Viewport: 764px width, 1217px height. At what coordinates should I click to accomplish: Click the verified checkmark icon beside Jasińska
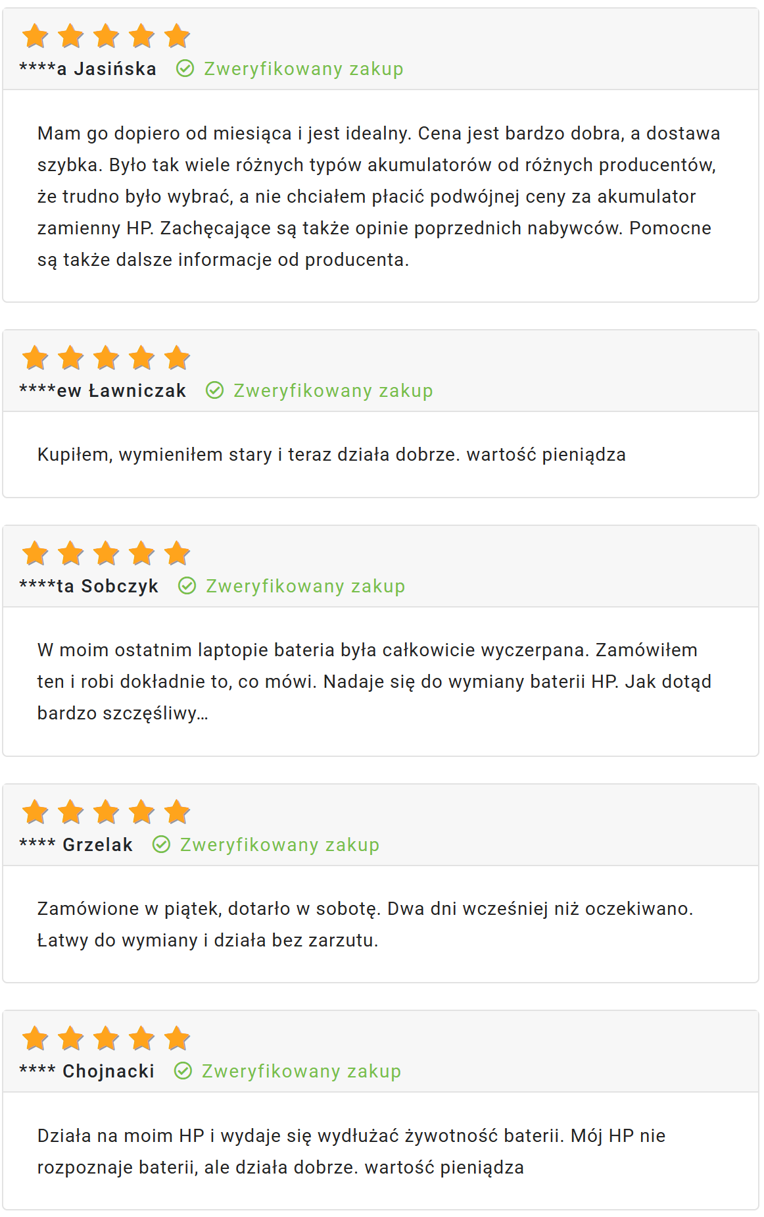pos(185,68)
